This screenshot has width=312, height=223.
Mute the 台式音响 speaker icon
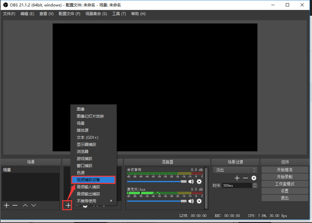click(x=191, y=182)
